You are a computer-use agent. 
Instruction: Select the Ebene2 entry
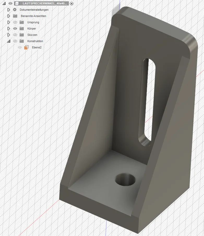point(37,47)
